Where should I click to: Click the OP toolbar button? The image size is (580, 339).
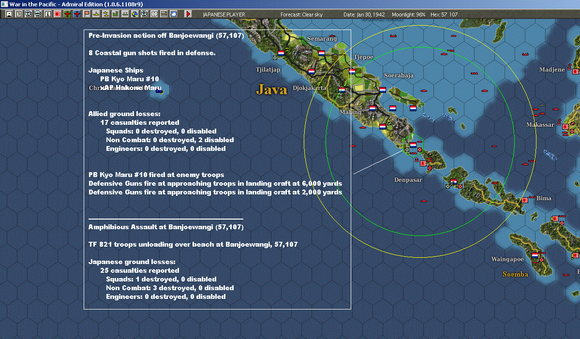[154, 14]
